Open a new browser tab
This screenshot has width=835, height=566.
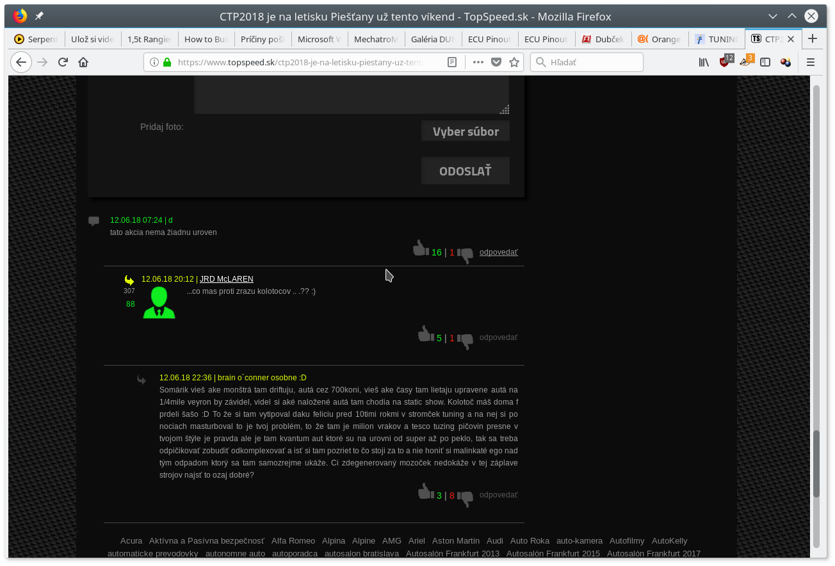813,39
